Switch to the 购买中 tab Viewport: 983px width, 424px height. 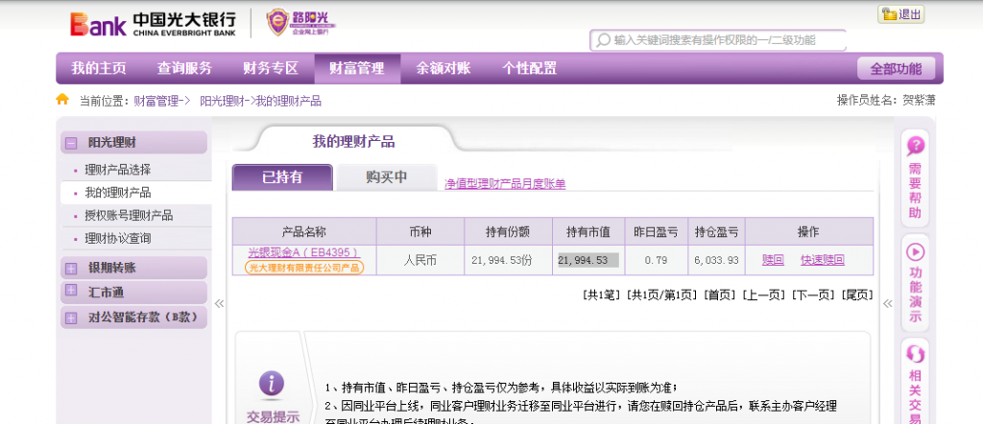[x=387, y=177]
